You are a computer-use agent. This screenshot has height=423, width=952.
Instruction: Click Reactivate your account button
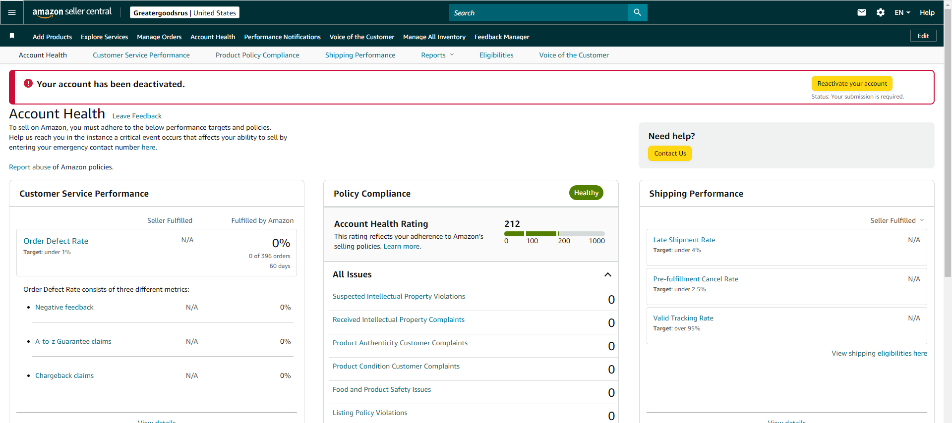point(852,83)
